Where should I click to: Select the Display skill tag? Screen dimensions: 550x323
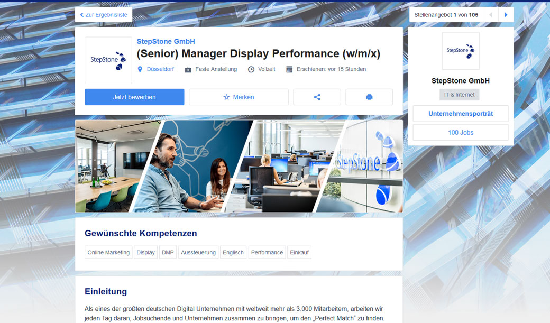(145, 253)
